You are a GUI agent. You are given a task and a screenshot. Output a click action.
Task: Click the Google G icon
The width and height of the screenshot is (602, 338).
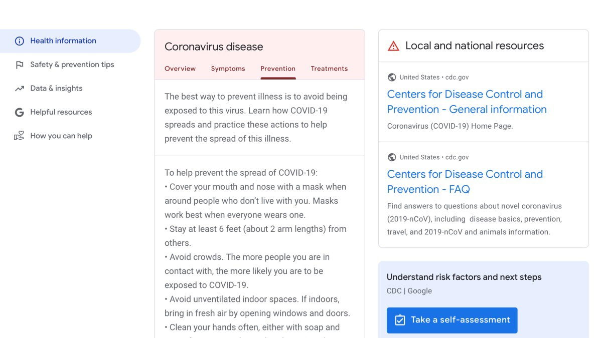(x=20, y=112)
